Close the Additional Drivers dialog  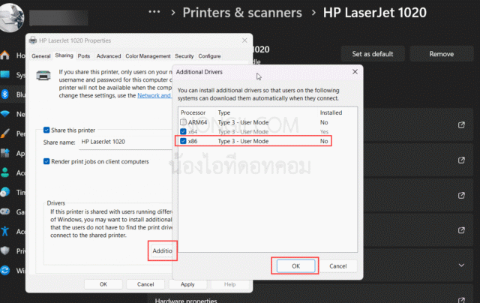(355, 71)
